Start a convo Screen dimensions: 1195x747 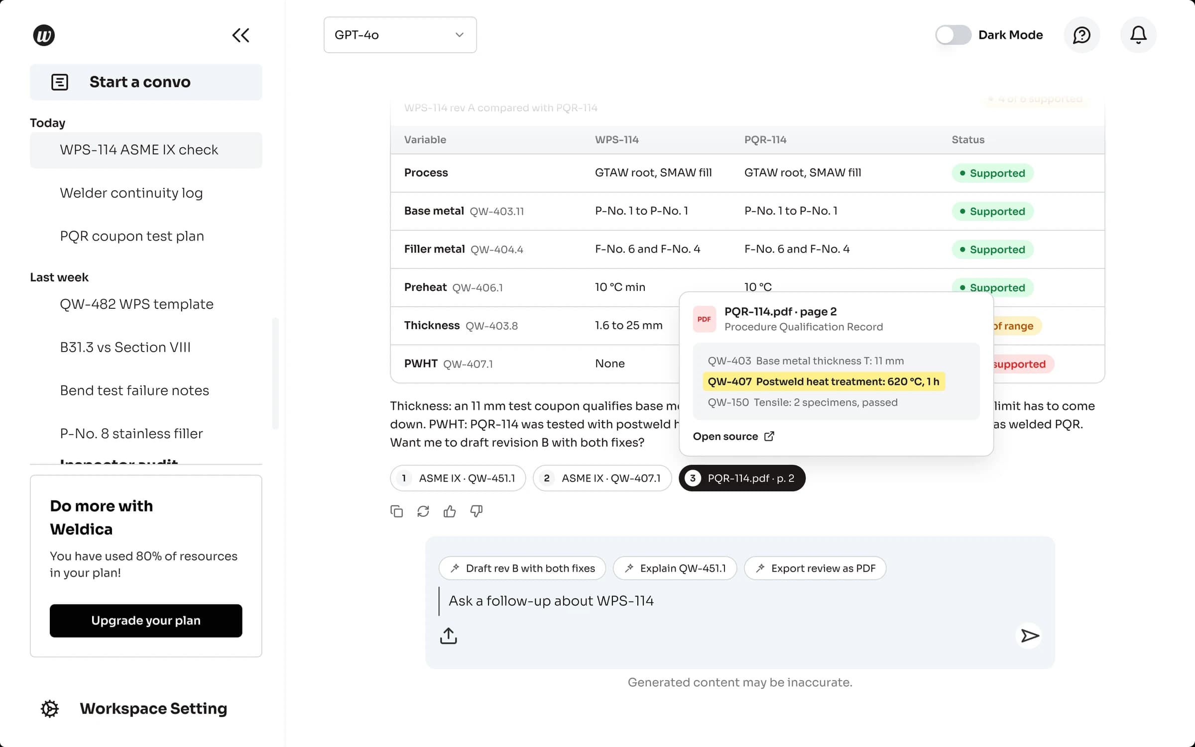click(x=146, y=82)
